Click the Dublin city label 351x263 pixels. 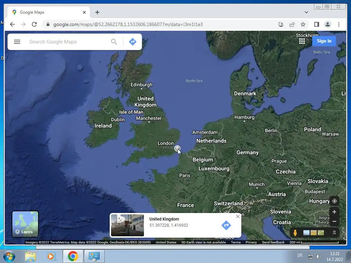118,120
